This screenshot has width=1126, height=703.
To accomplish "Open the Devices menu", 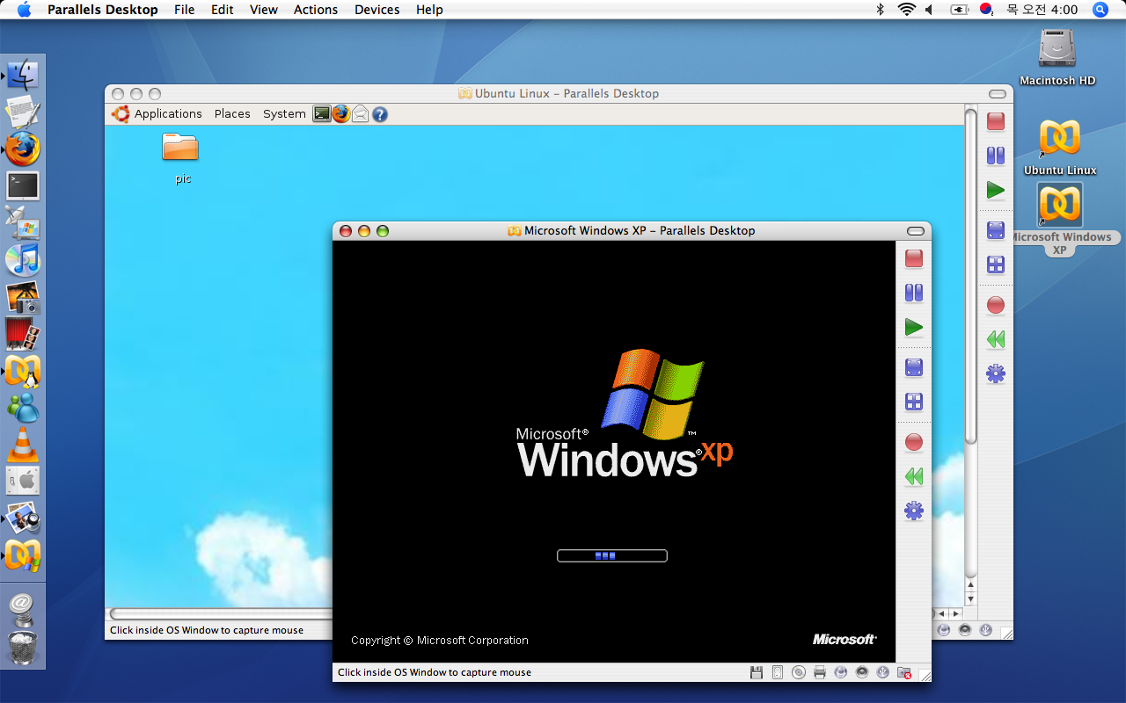I will pos(378,10).
